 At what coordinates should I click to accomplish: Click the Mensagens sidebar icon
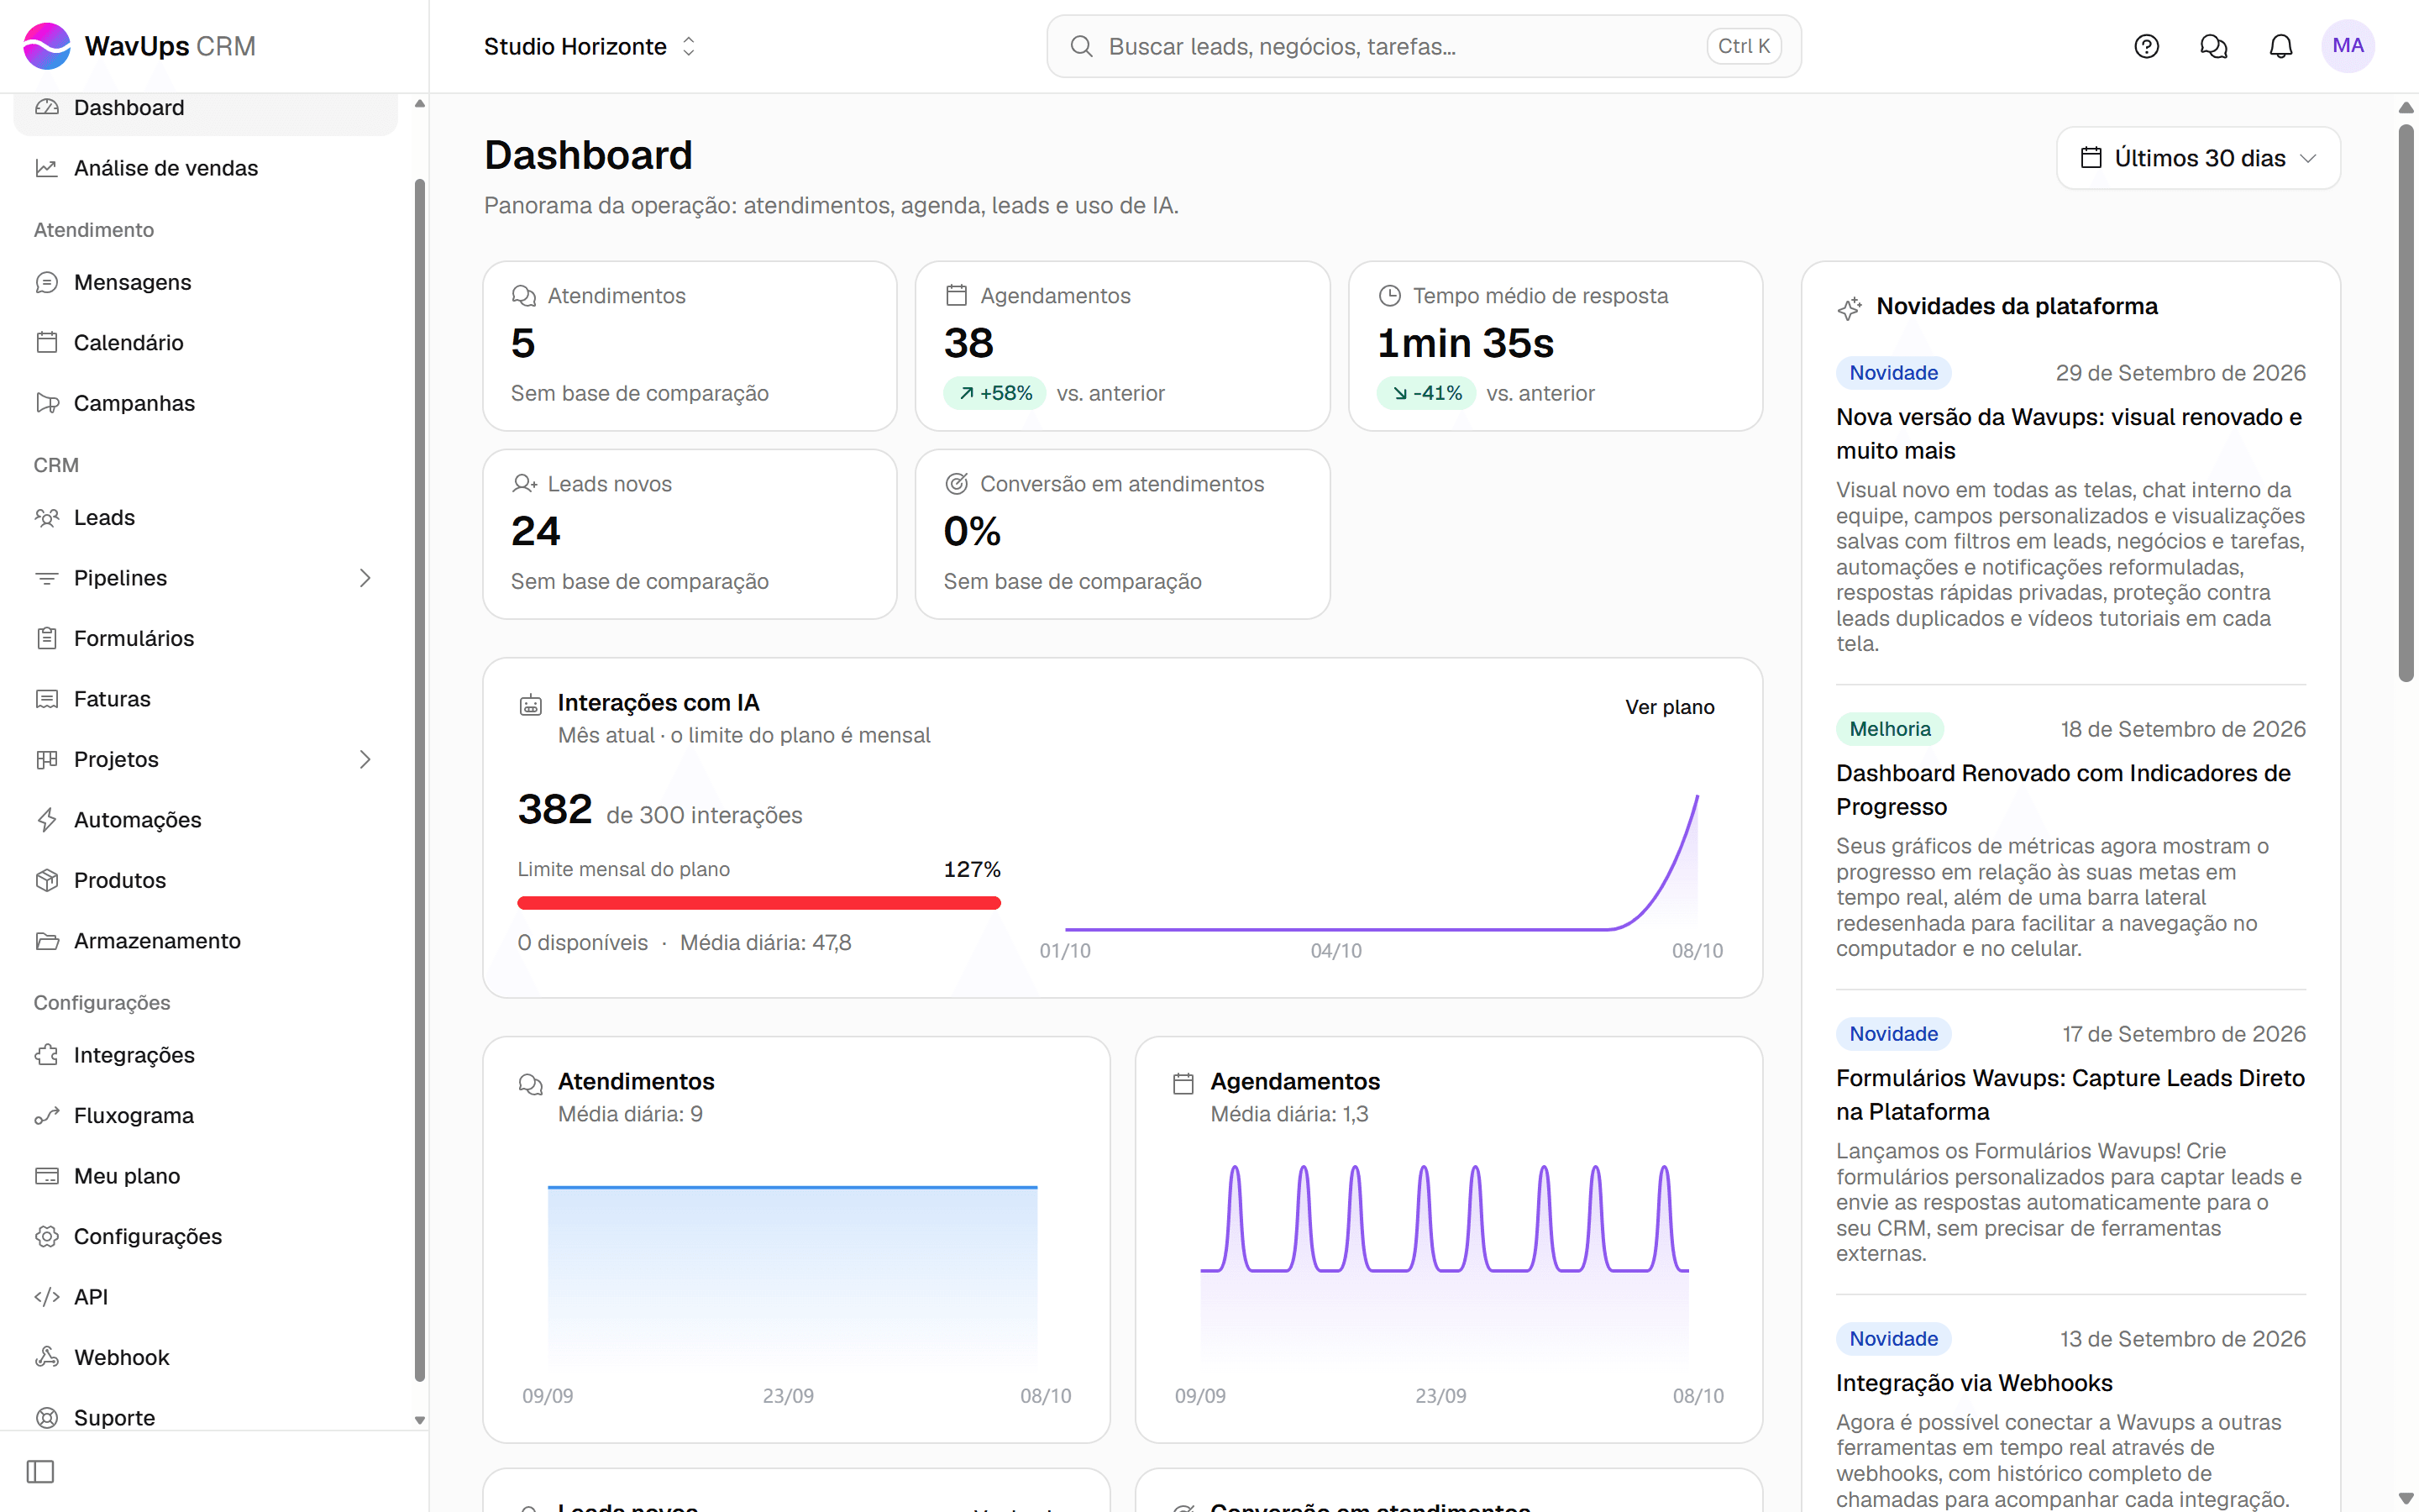tap(47, 282)
